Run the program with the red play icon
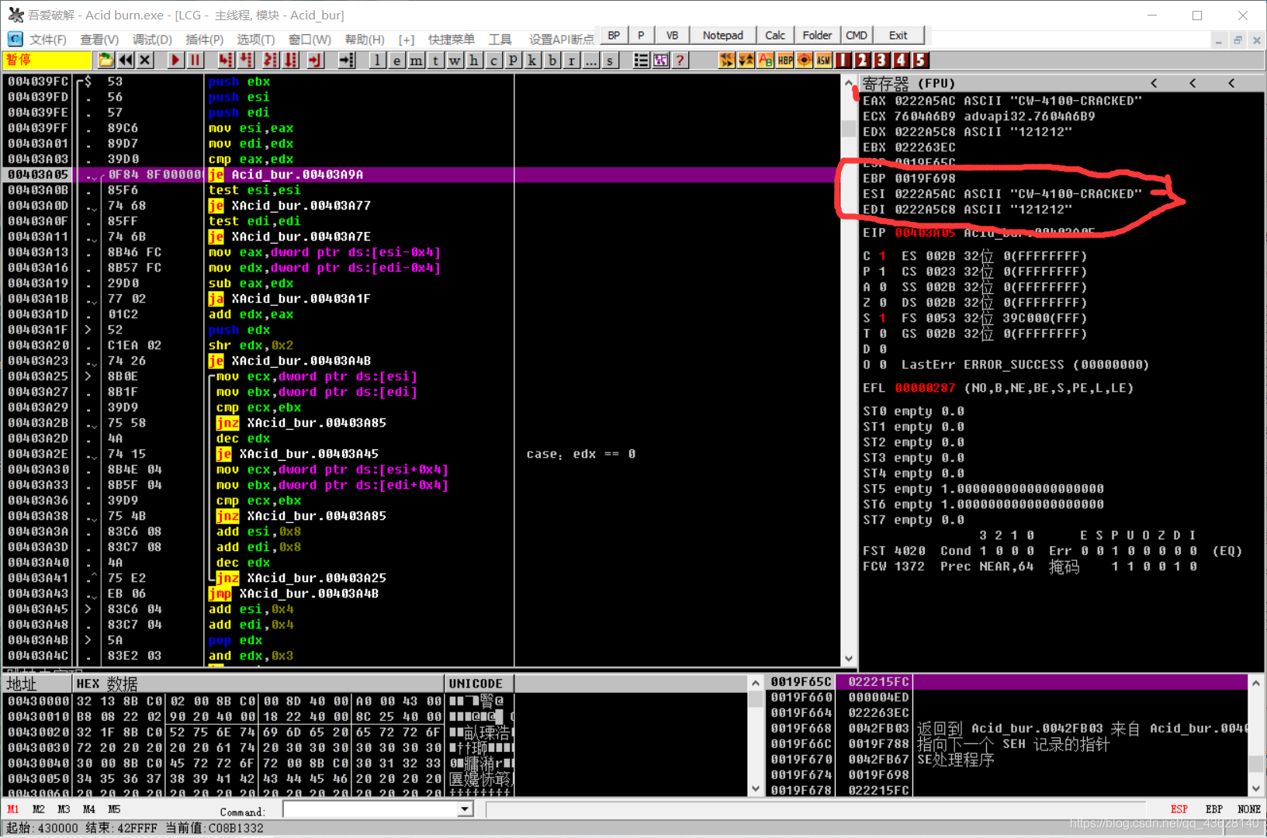The width and height of the screenshot is (1267, 838). click(175, 60)
